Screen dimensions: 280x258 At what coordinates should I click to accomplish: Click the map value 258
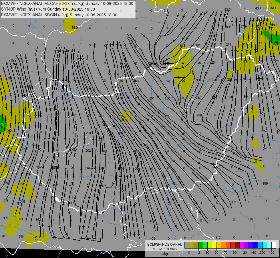pyautogui.click(x=88, y=133)
